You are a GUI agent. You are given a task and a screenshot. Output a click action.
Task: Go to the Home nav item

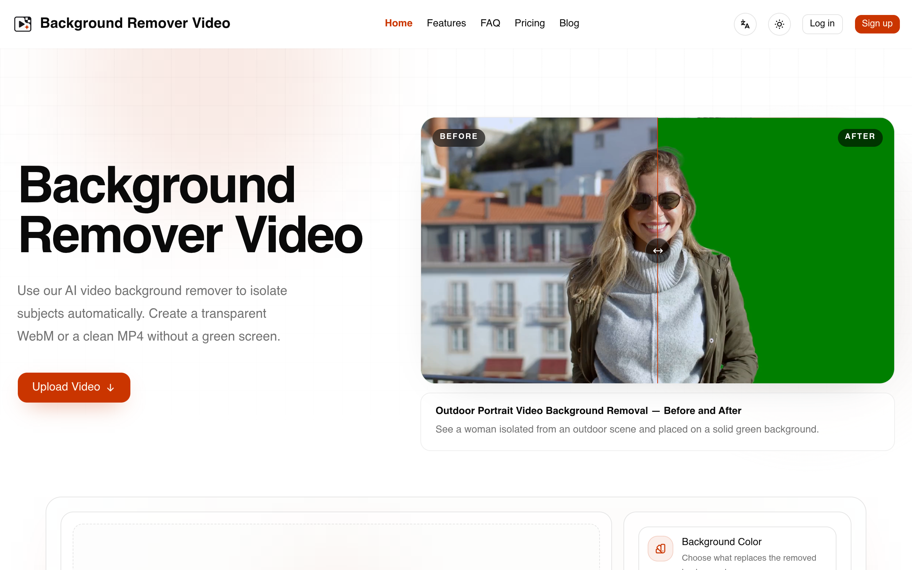(398, 24)
